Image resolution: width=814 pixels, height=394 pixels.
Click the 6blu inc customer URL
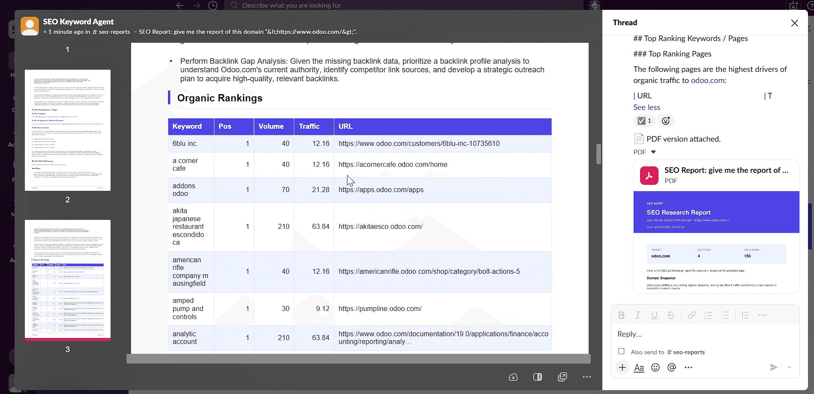[419, 144]
